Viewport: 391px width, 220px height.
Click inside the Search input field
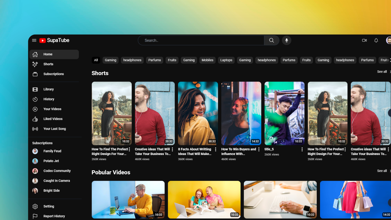point(201,40)
